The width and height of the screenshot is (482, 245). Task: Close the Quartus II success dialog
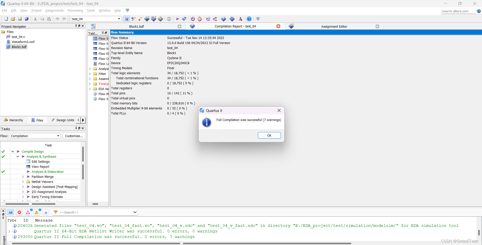(279, 110)
